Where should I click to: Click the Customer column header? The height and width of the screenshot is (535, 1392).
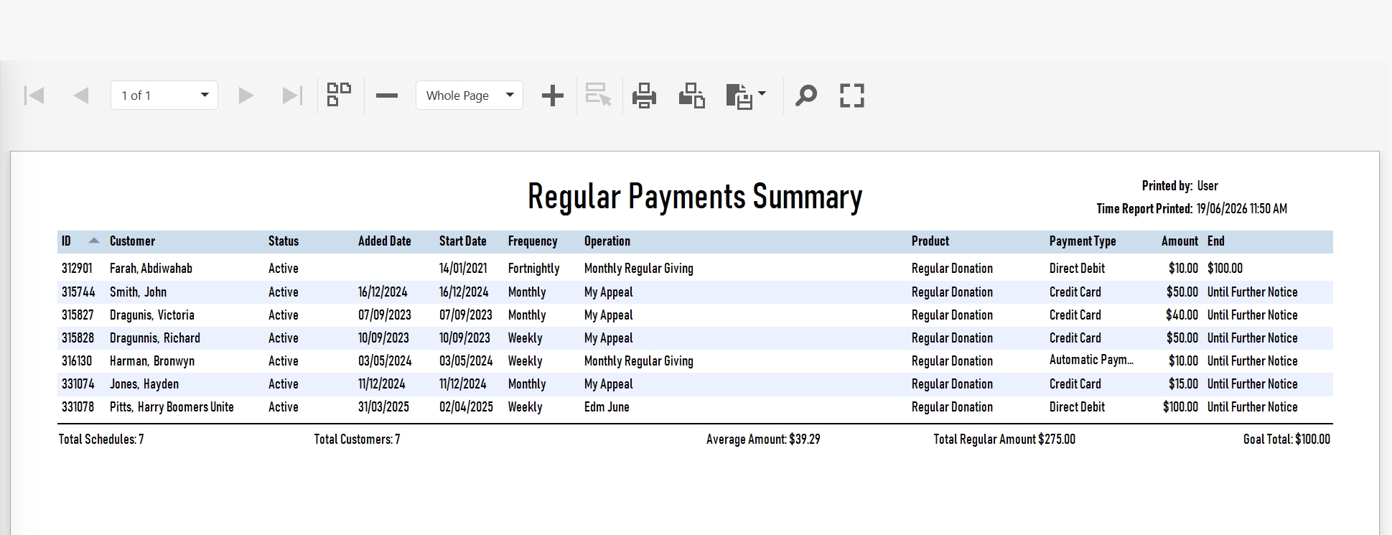pyautogui.click(x=132, y=241)
